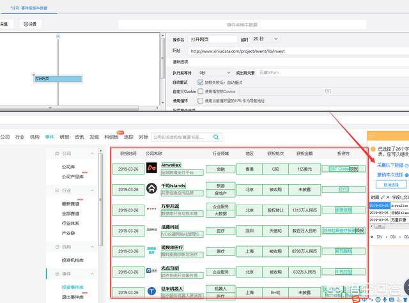The width and height of the screenshot is (409, 303).
Task: Click the input method emoji face icon
Action: (x=378, y=300)
